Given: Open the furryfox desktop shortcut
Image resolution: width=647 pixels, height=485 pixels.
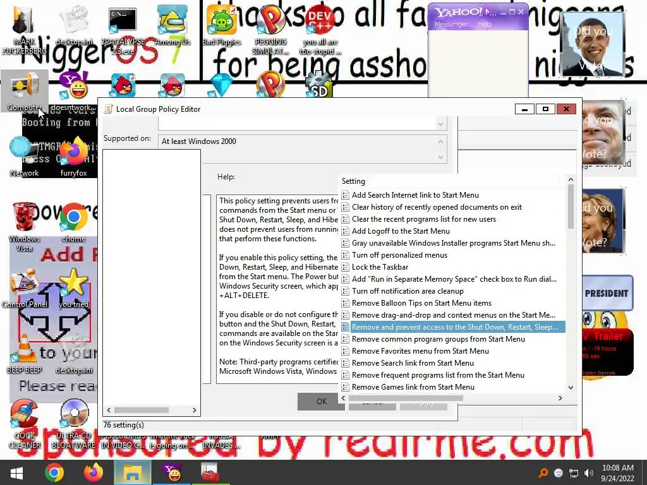Looking at the screenshot, I should [x=73, y=157].
